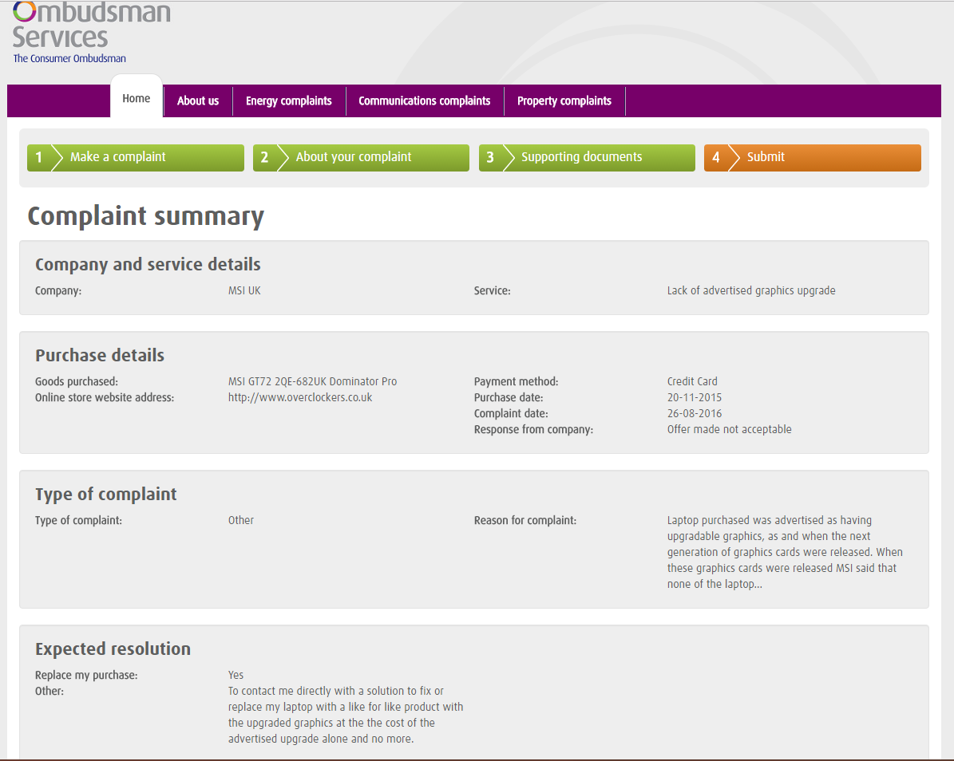954x761 pixels.
Task: Go to step 2 About your complaint
Action: (x=361, y=157)
